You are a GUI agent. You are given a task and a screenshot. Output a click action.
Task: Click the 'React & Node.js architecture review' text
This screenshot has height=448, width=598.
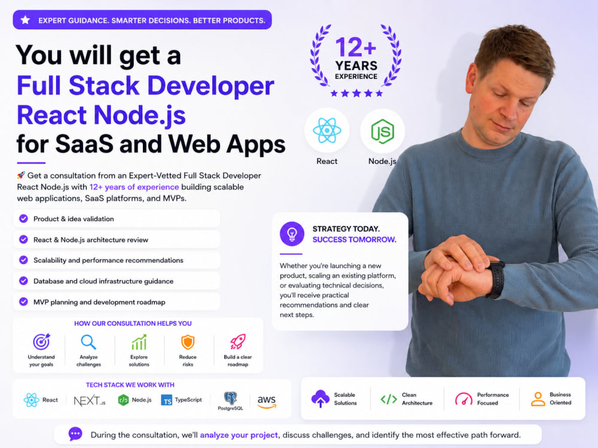point(91,240)
